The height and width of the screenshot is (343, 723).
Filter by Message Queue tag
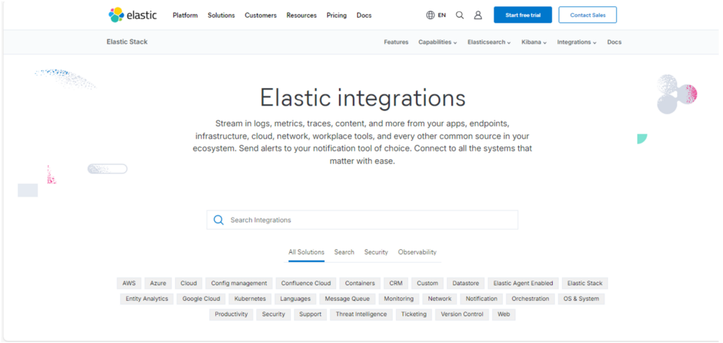pos(347,299)
